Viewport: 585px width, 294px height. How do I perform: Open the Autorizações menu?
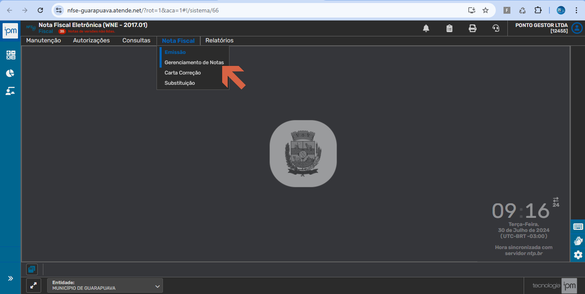click(91, 41)
